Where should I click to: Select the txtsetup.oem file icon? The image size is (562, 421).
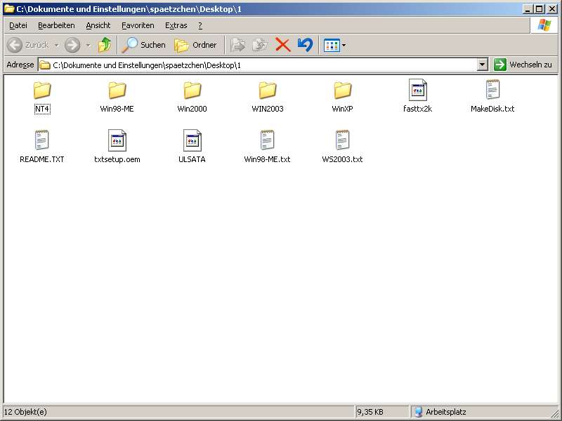(x=117, y=140)
